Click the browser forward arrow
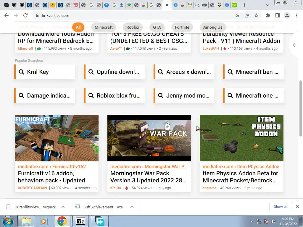This screenshot has width=303, height=227. (x=16, y=15)
